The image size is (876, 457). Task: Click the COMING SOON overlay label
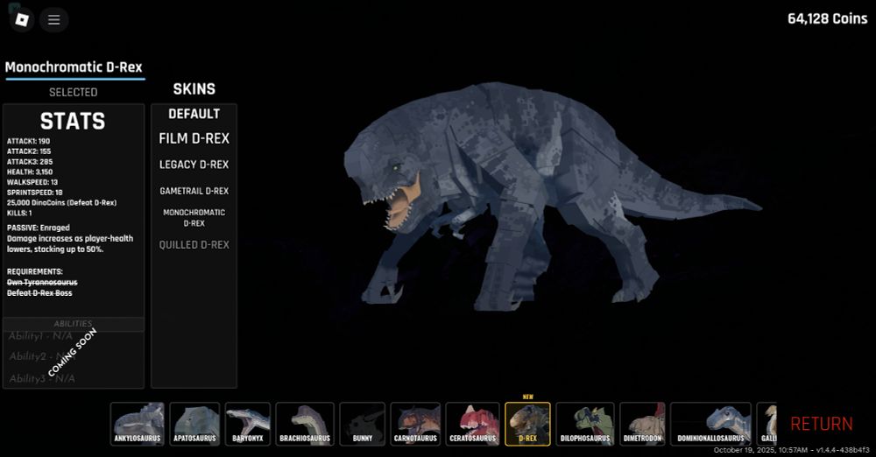tap(72, 353)
